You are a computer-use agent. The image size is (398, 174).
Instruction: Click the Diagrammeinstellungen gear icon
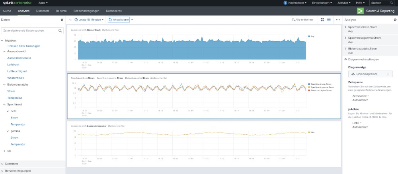tap(346, 59)
